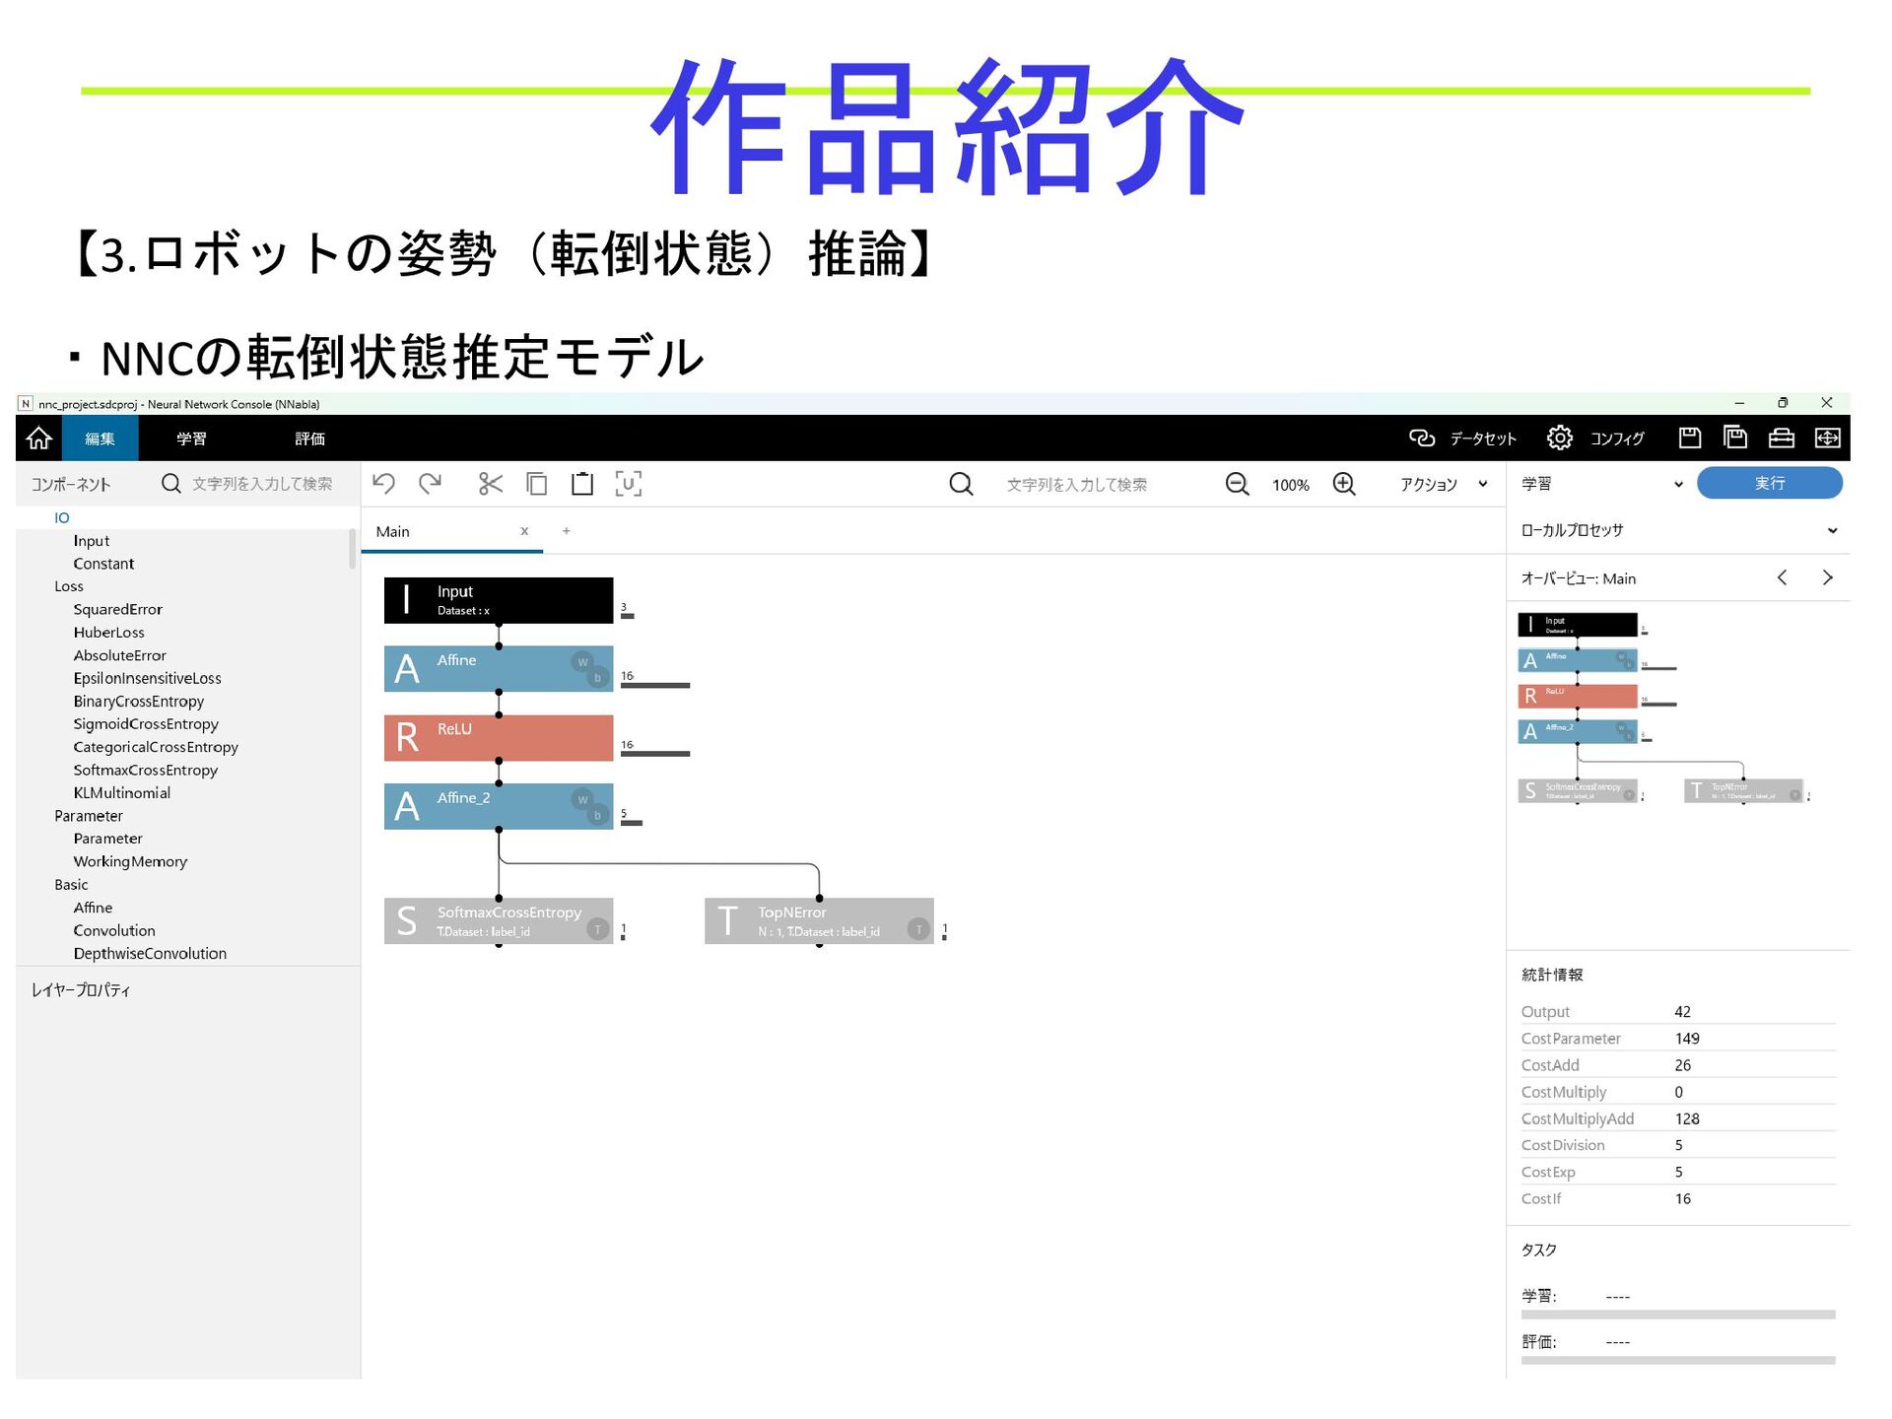Click the Cut scissors icon
This screenshot has width=1892, height=1419.
tap(490, 484)
